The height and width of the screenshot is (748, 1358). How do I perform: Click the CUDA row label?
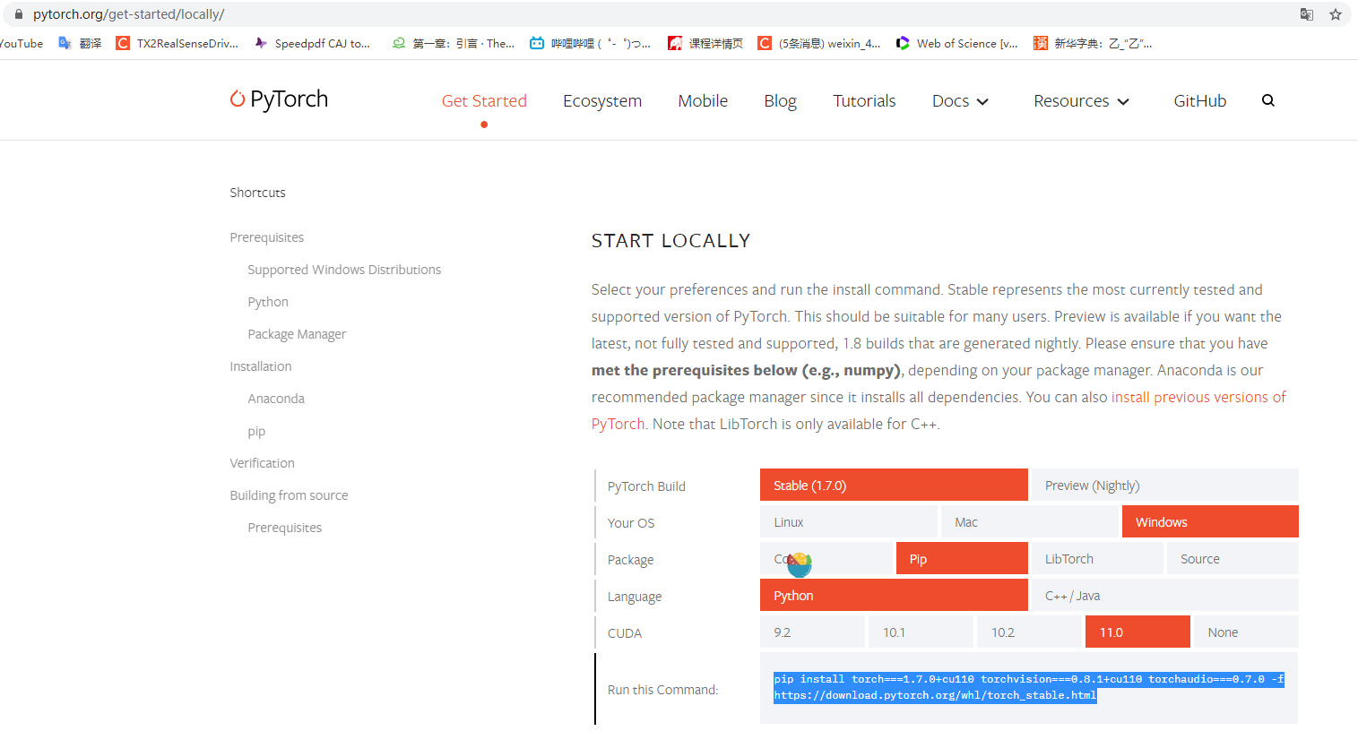point(625,633)
